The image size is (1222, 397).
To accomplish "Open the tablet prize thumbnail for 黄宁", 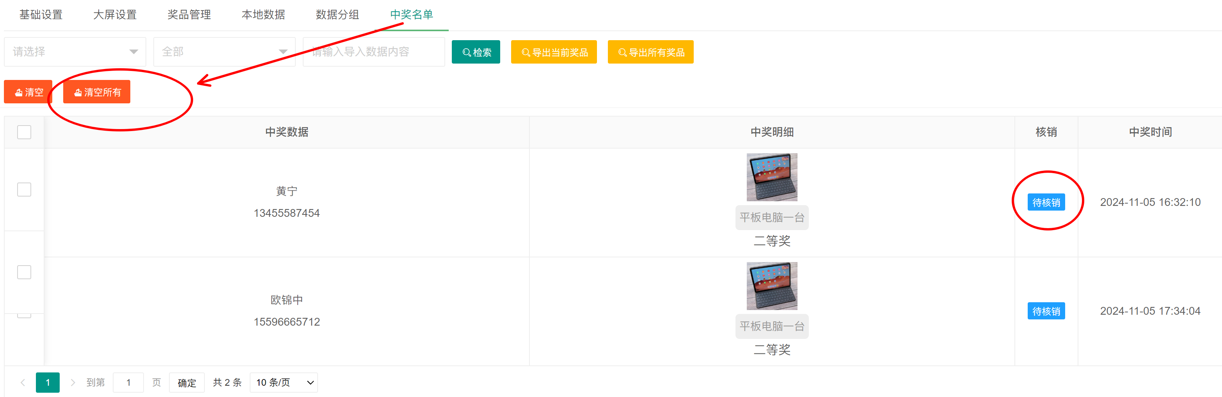I will (771, 177).
